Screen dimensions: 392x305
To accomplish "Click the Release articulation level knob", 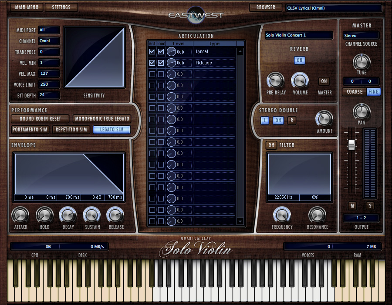I will [171, 63].
